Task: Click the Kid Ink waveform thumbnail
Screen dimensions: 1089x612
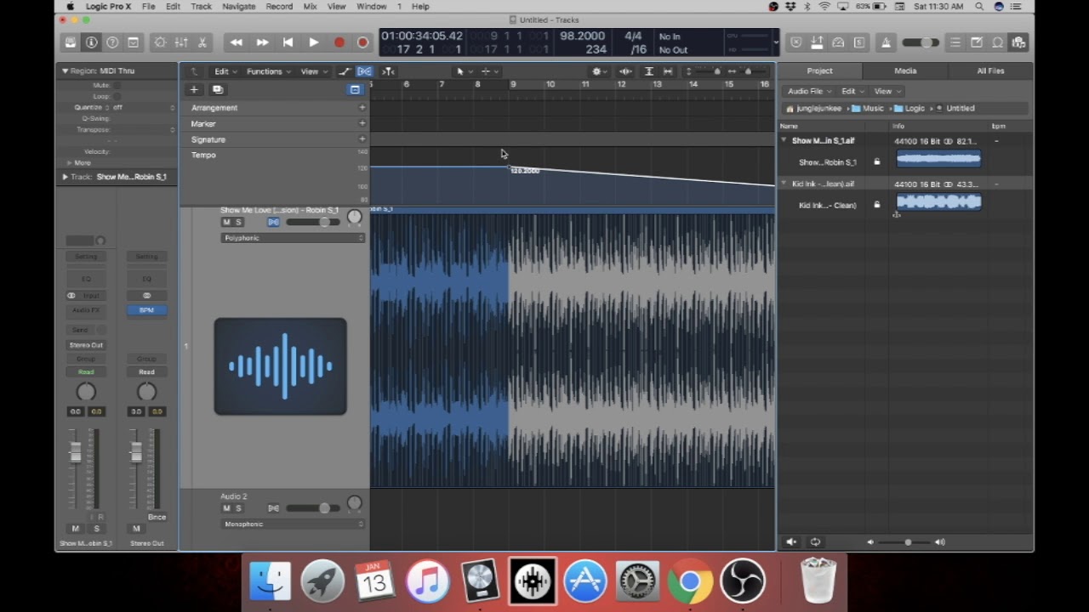Action: 938,201
